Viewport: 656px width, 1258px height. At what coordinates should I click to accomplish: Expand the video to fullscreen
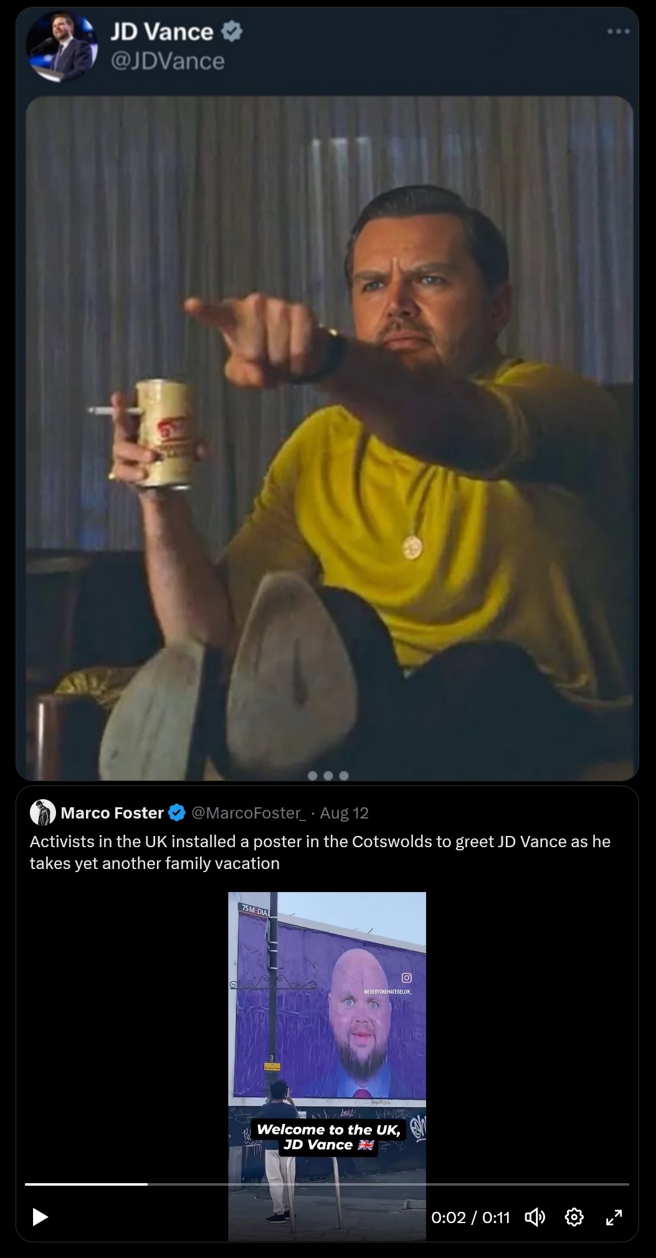(614, 1217)
